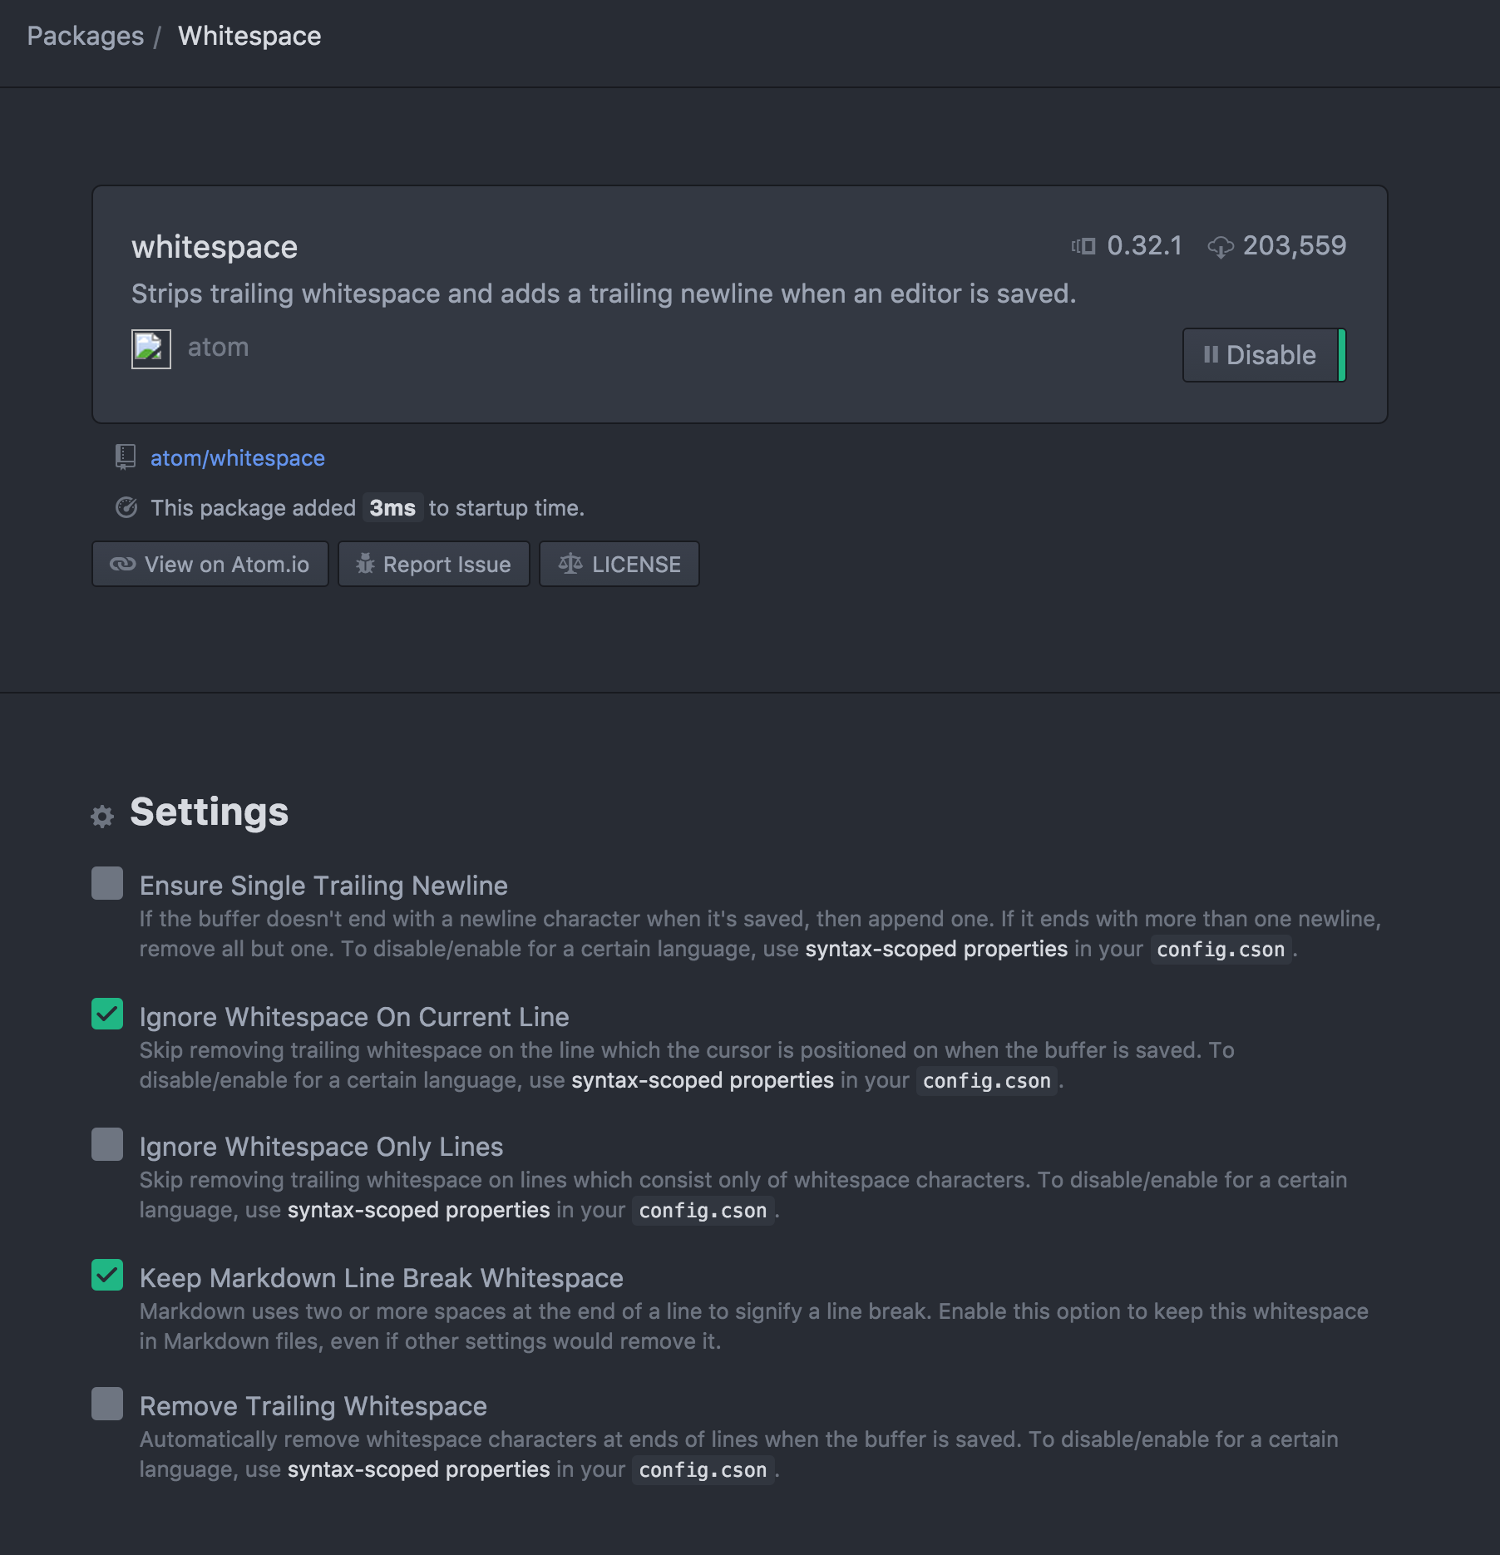Enable Ignore Whitespace Only Lines checkbox
Image resolution: width=1500 pixels, height=1555 pixels.
(107, 1144)
